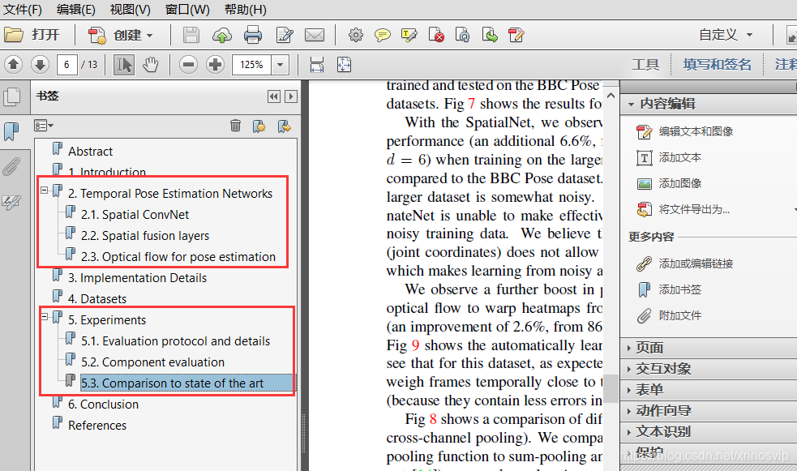The image size is (797, 471).
Task: Click the new bookmark icon
Action: [x=259, y=126]
